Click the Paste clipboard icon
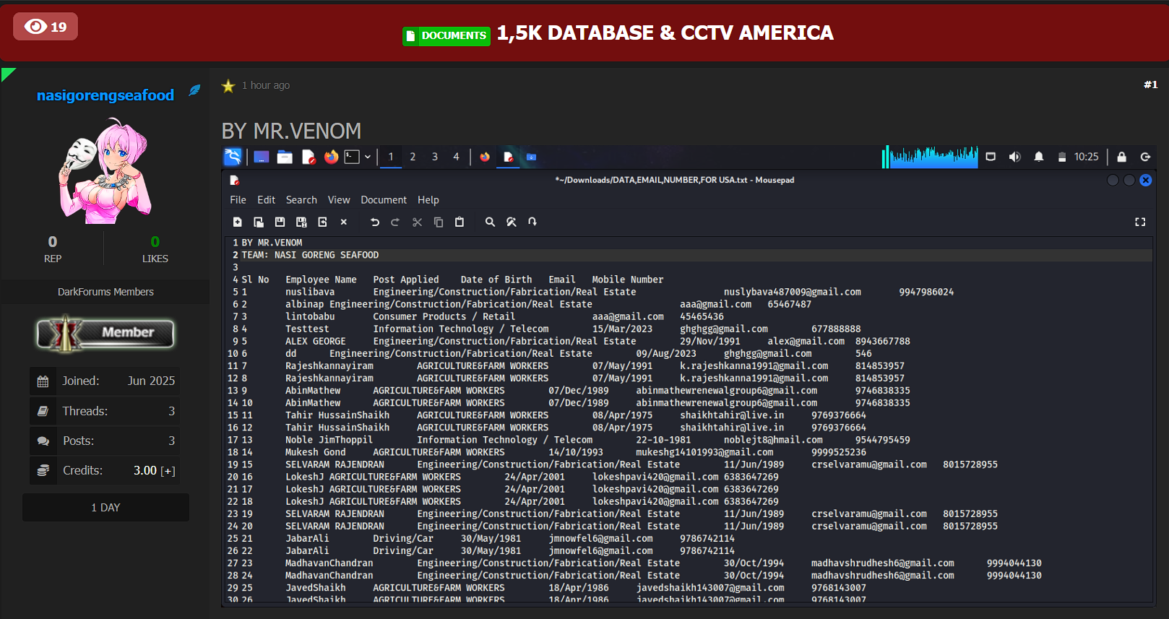The image size is (1169, 619). click(x=460, y=222)
